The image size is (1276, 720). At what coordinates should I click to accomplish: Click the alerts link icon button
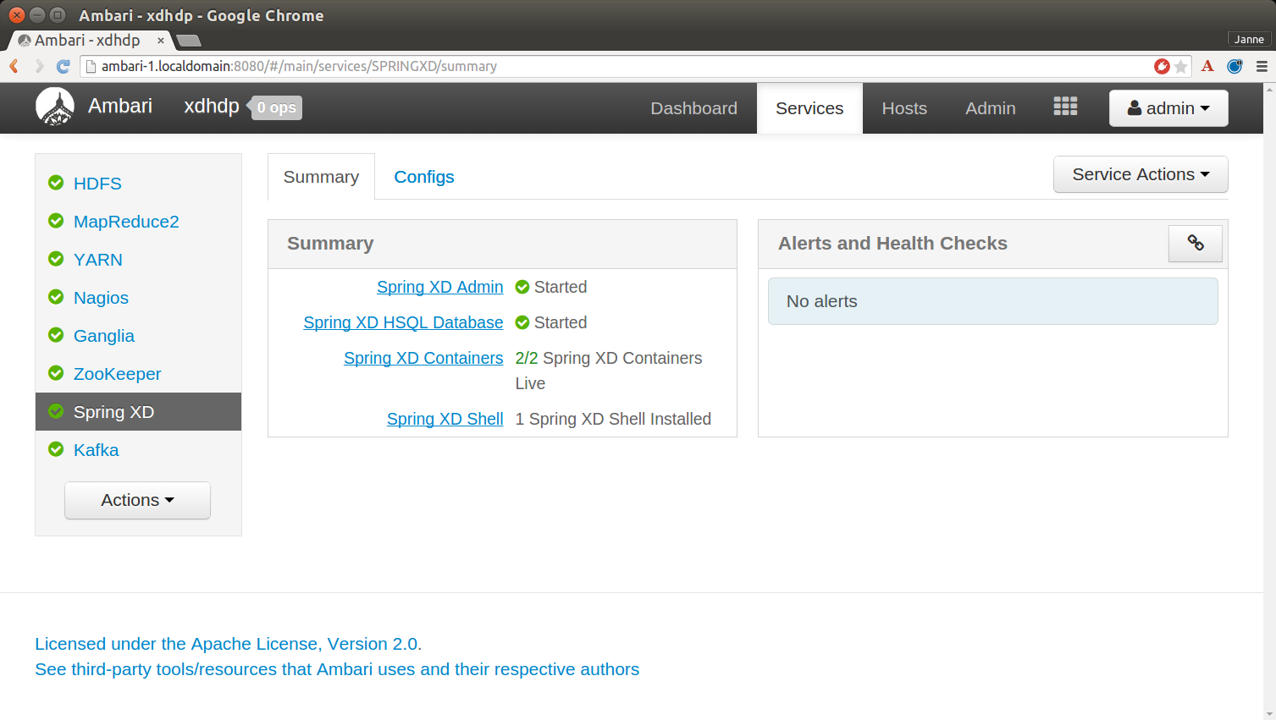pos(1196,243)
